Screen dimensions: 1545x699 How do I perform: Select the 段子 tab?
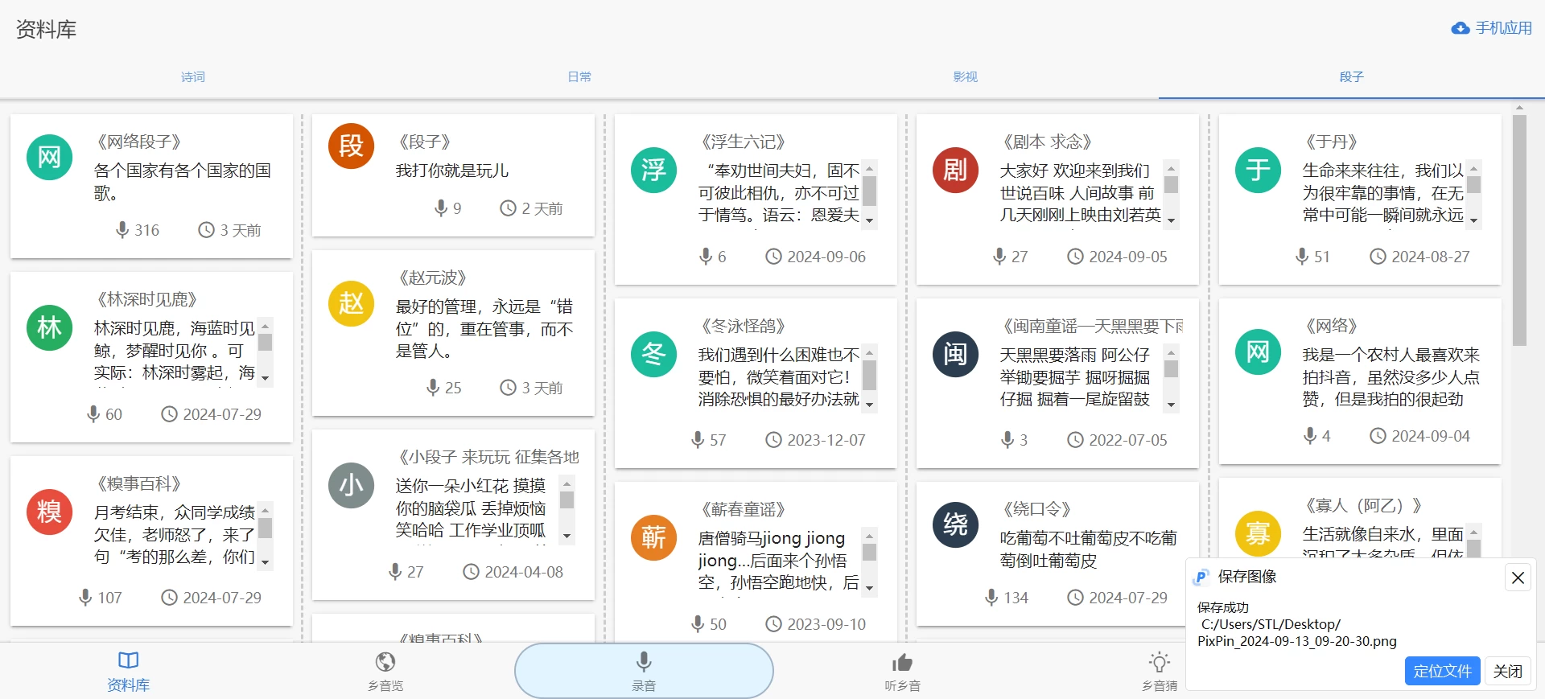click(x=1352, y=77)
